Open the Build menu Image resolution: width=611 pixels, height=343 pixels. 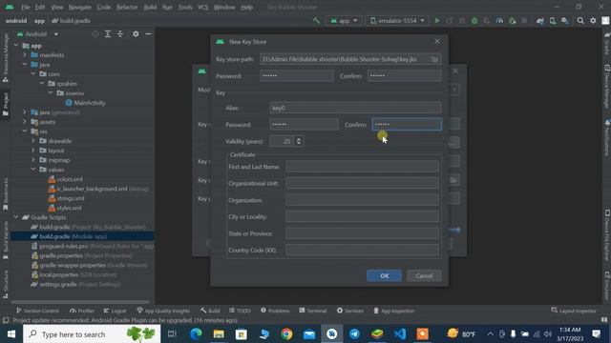click(150, 7)
